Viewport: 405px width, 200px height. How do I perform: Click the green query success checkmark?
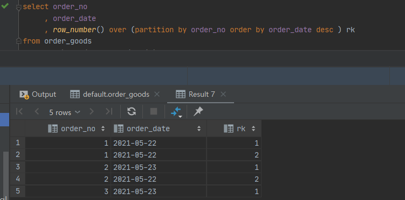pos(5,6)
